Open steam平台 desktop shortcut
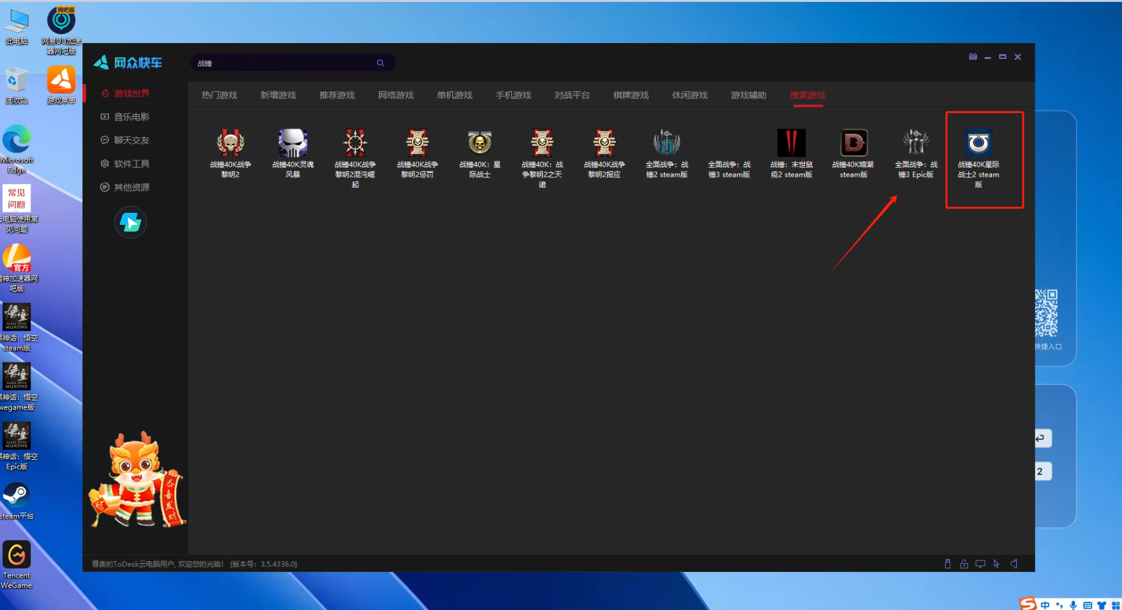The height and width of the screenshot is (610, 1122). [16, 501]
